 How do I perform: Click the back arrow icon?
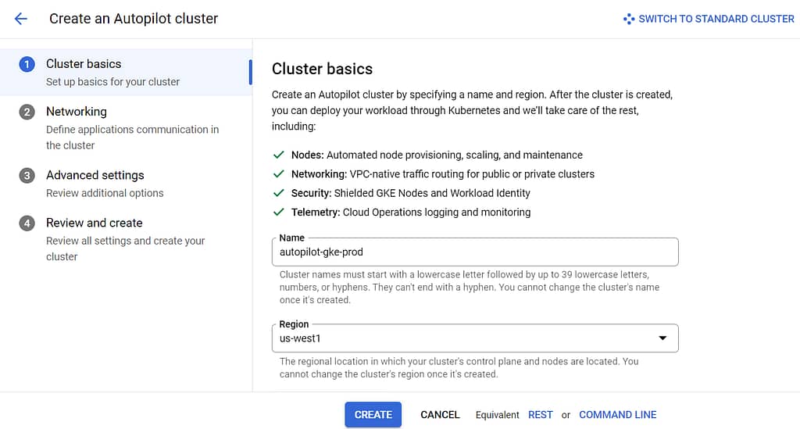pos(20,19)
